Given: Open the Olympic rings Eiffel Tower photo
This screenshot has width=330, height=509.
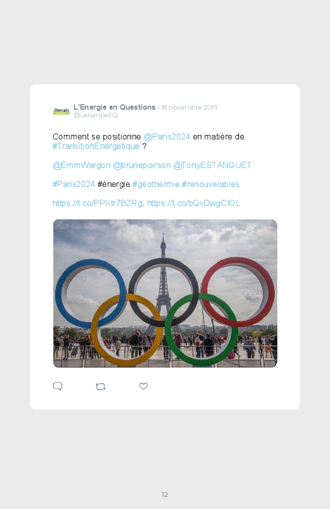Looking at the screenshot, I should point(165,293).
